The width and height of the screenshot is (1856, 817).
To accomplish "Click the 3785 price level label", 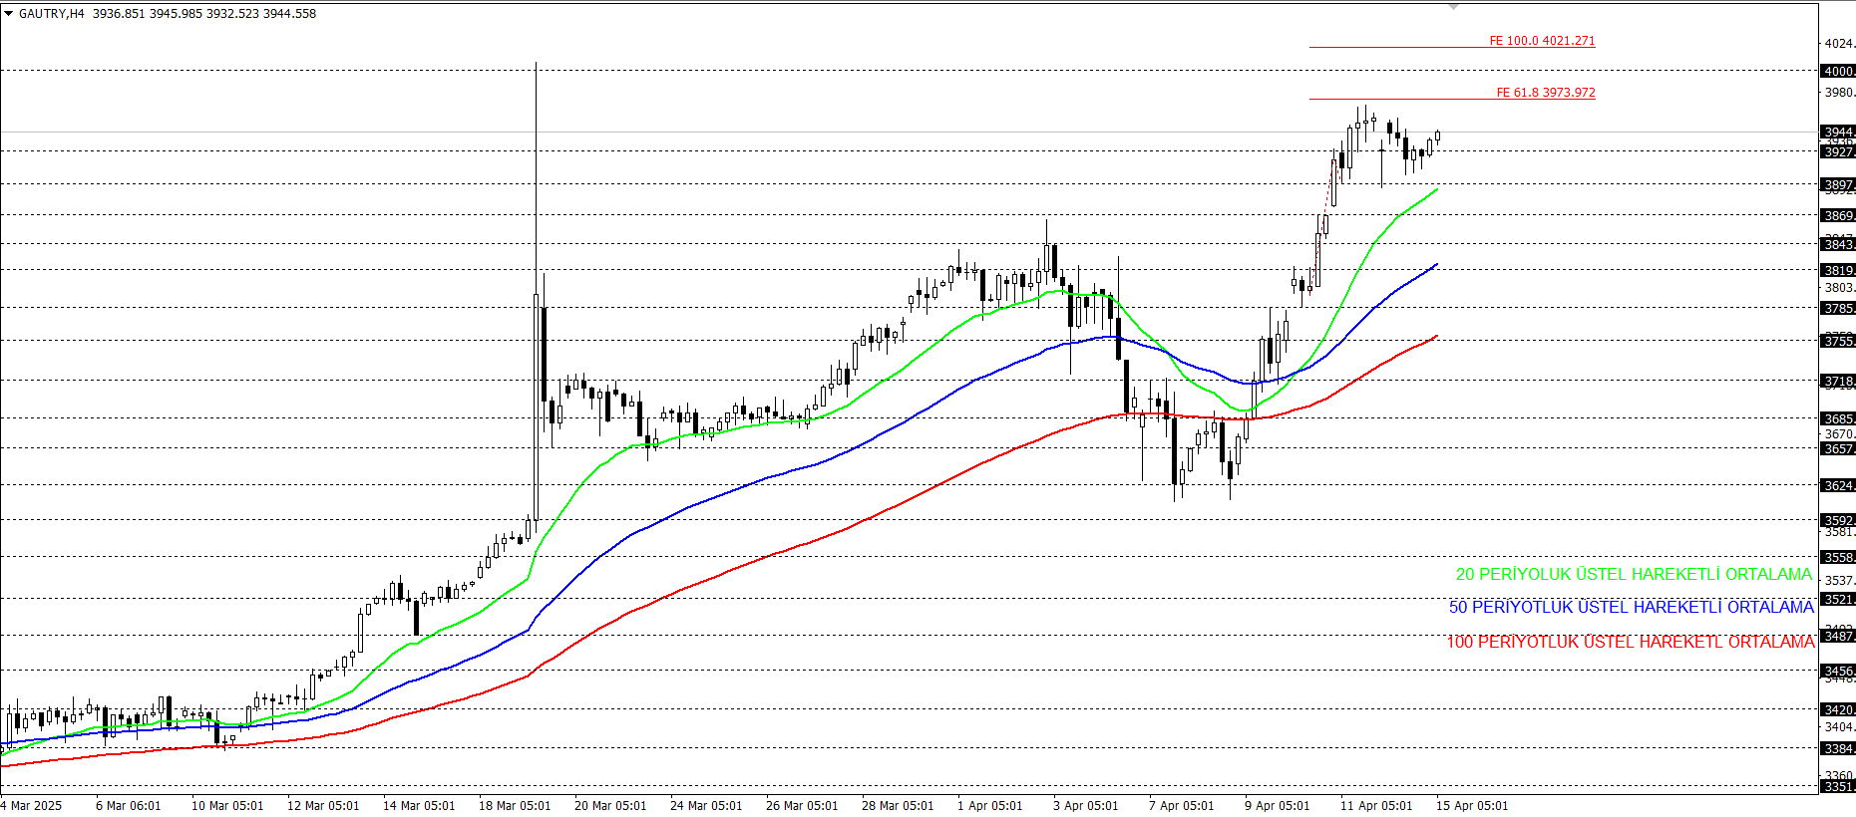I will tap(1838, 308).
